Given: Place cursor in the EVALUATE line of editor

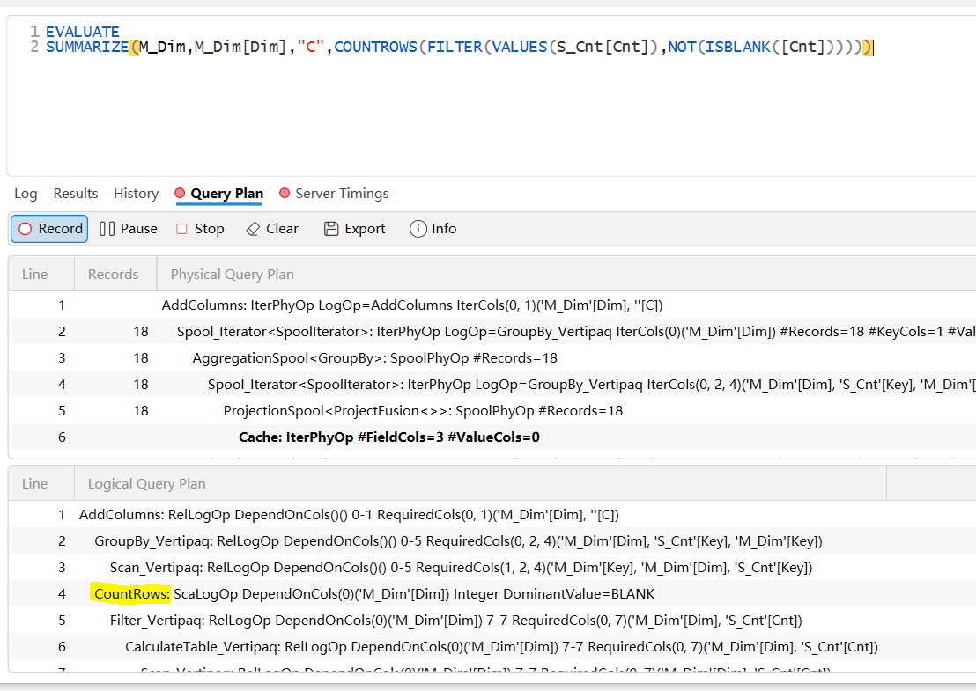Looking at the screenshot, I should coord(82,32).
